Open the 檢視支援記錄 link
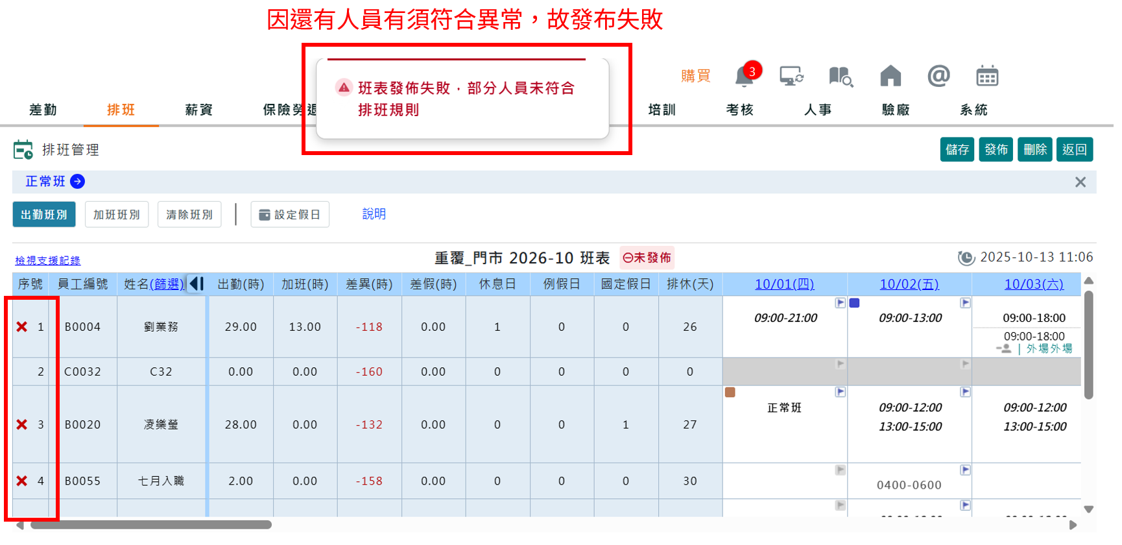The width and height of the screenshot is (1122, 545). pos(48,261)
